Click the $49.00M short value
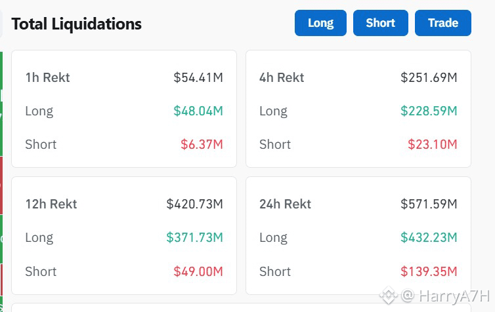495x312 pixels. [x=198, y=271]
